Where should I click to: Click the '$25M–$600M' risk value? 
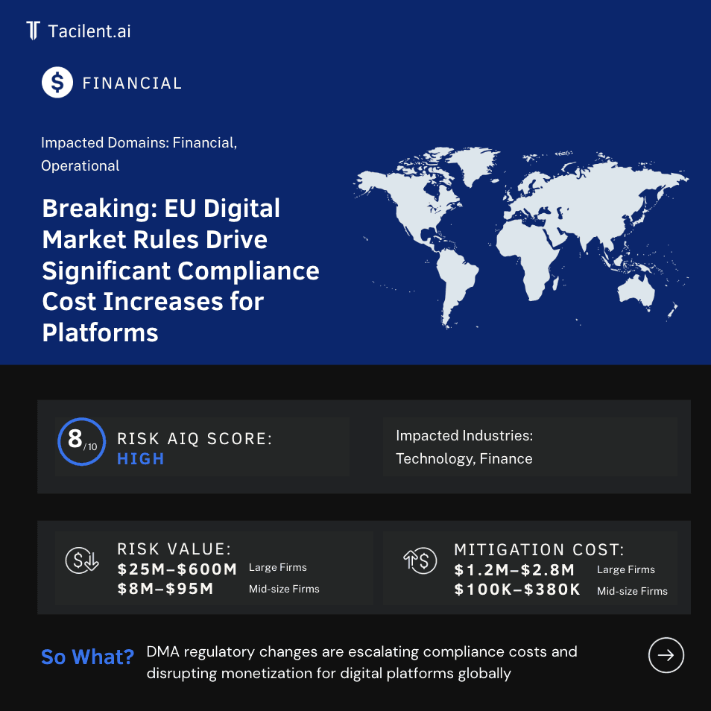(177, 569)
